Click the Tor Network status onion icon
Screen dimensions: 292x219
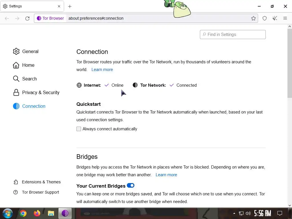135,85
